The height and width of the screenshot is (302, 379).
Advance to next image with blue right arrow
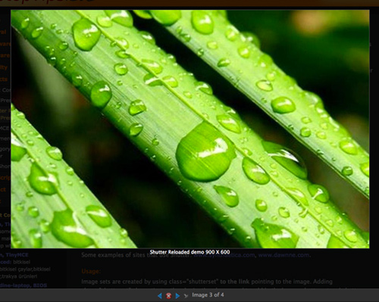[x=177, y=296]
